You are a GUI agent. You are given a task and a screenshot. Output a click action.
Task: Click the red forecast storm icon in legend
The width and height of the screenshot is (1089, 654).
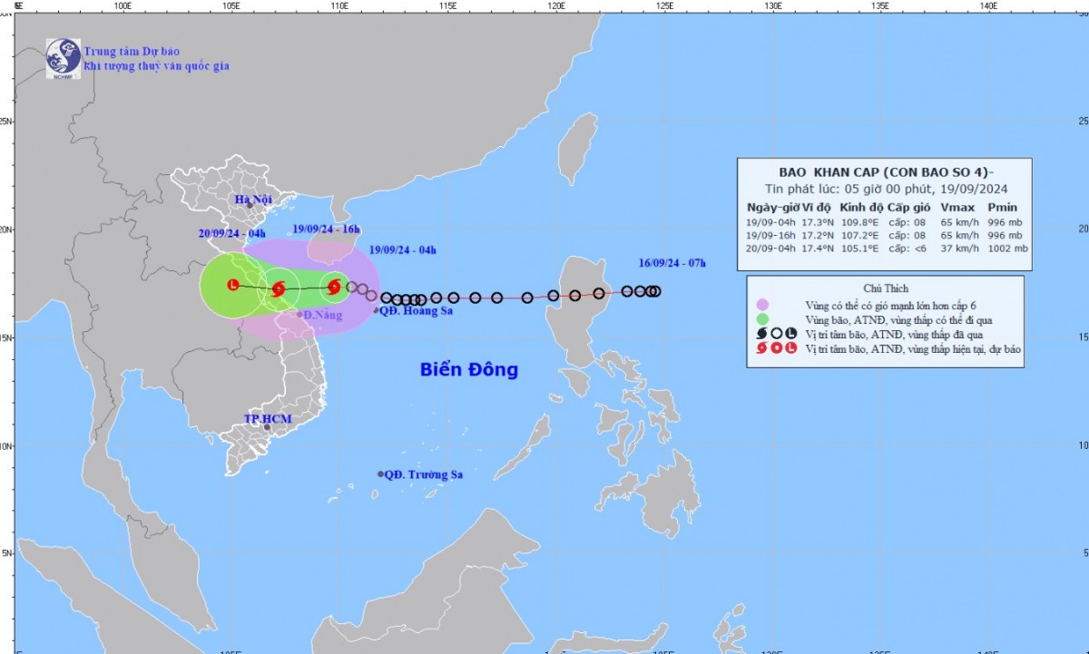(762, 347)
